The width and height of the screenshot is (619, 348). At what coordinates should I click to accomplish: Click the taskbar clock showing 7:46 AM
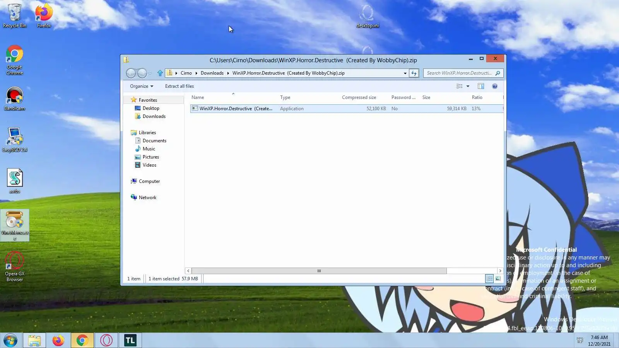click(599, 341)
